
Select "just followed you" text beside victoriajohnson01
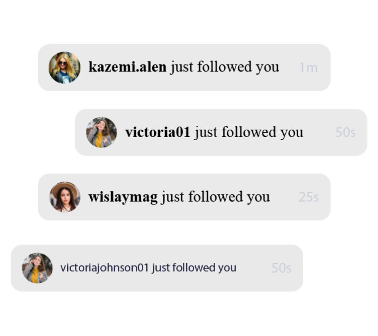click(194, 268)
